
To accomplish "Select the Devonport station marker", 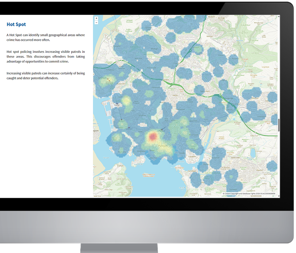I will [129, 127].
